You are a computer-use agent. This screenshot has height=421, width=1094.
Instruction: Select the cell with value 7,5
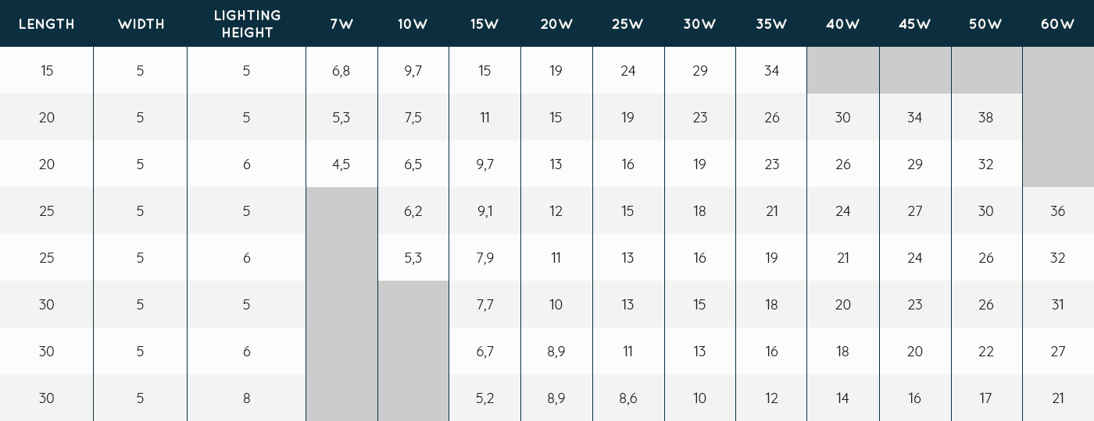(413, 118)
